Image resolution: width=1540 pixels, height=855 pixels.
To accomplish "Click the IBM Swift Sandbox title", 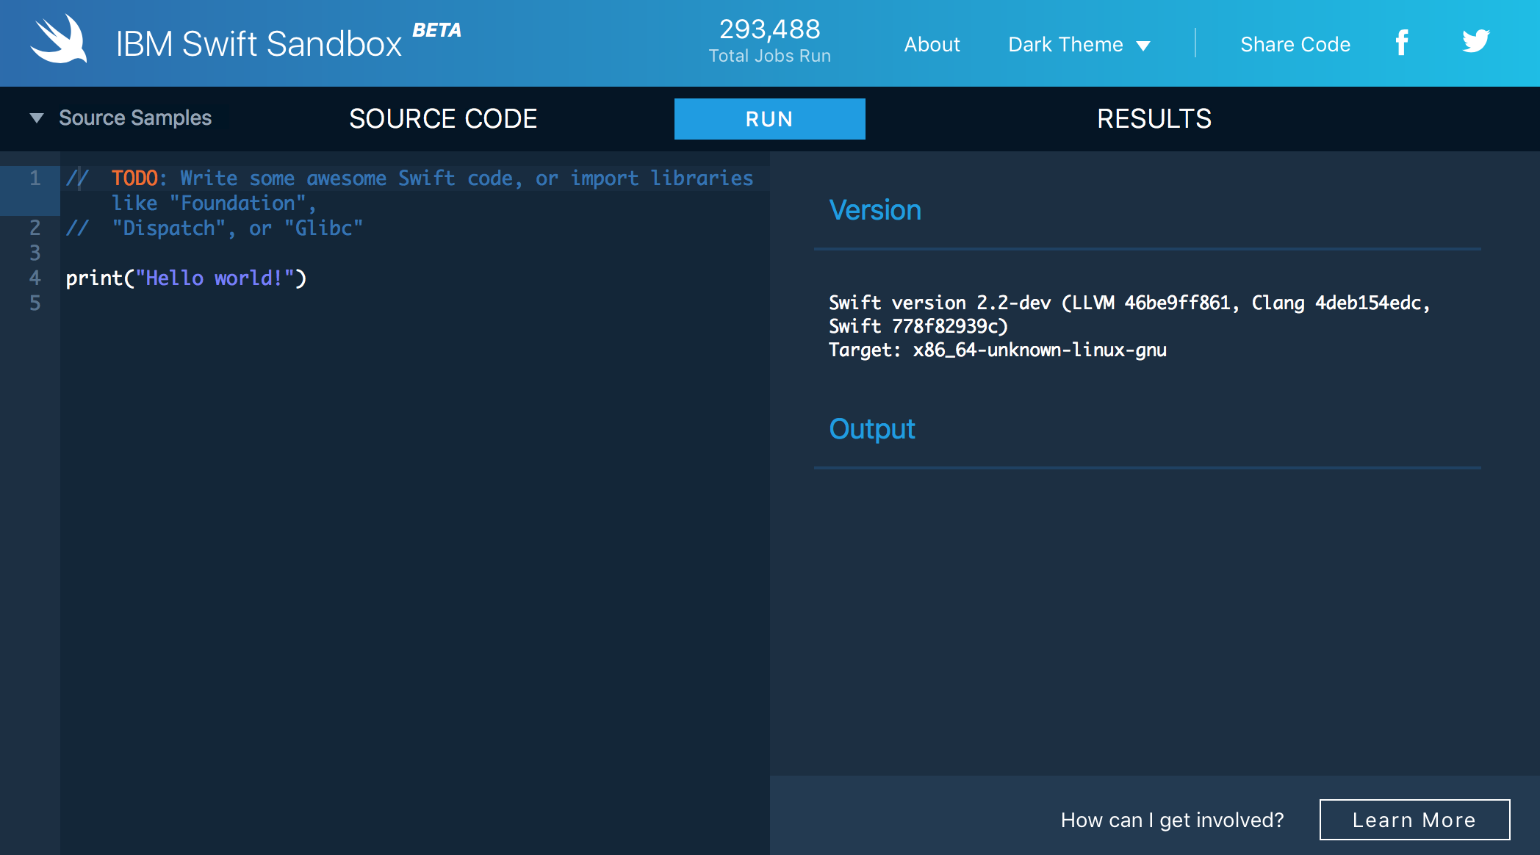I will 259,44.
